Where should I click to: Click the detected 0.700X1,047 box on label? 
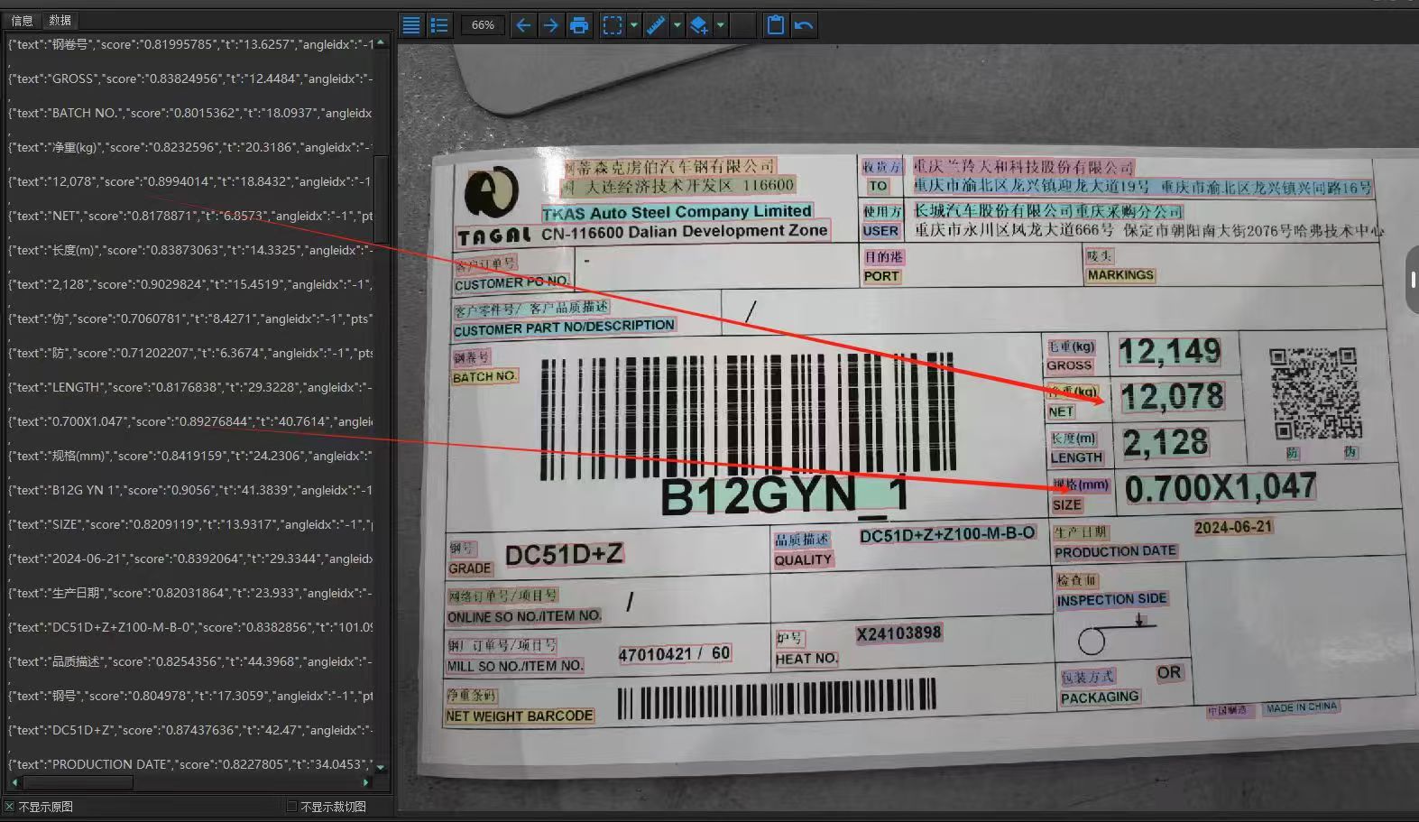pos(1221,488)
